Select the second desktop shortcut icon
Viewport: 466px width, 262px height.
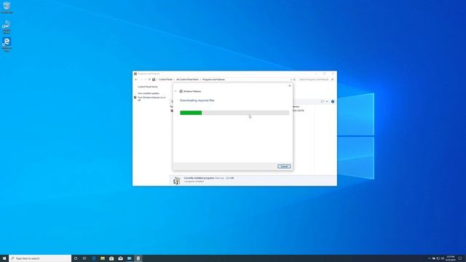7,26
